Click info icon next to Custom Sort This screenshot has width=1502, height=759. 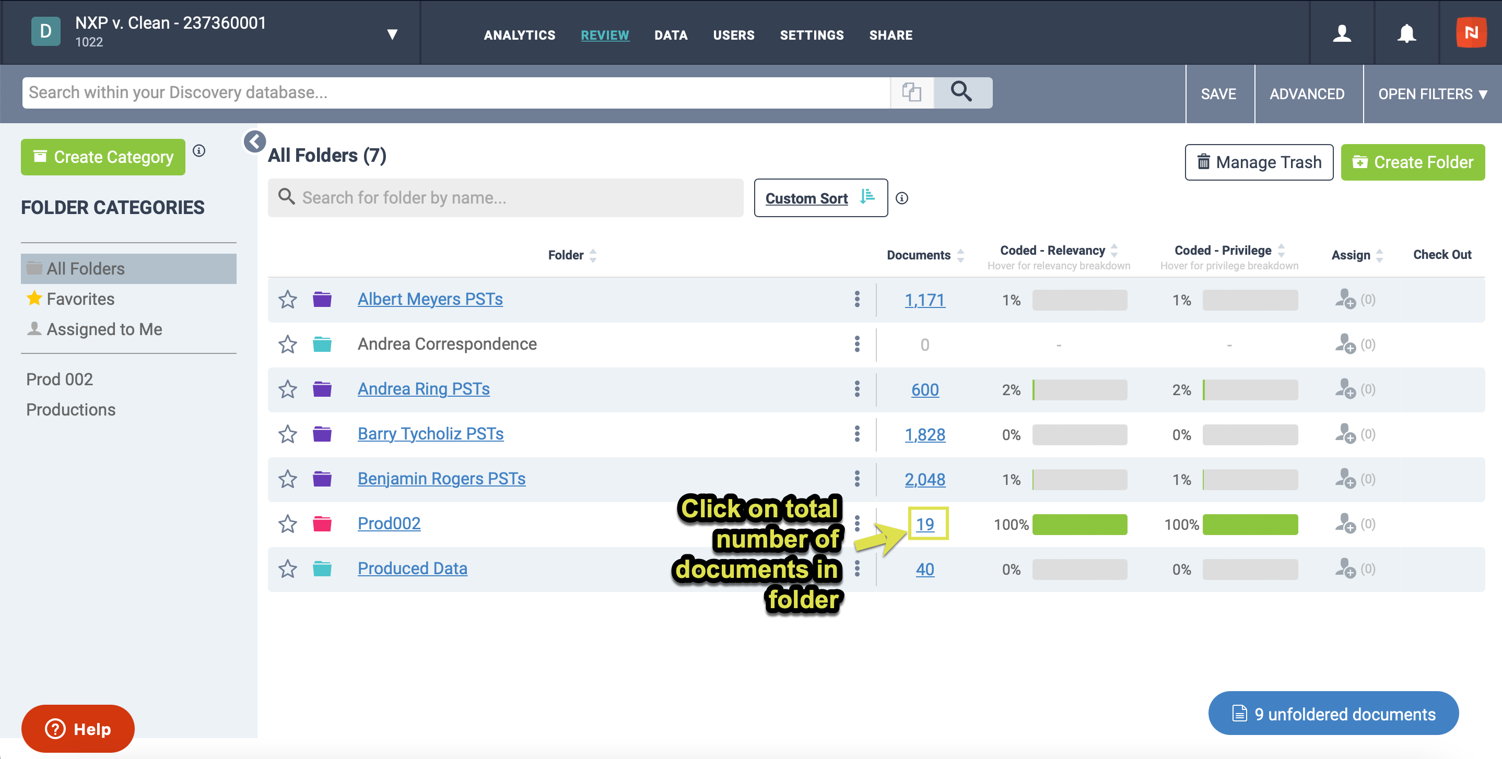tap(901, 198)
